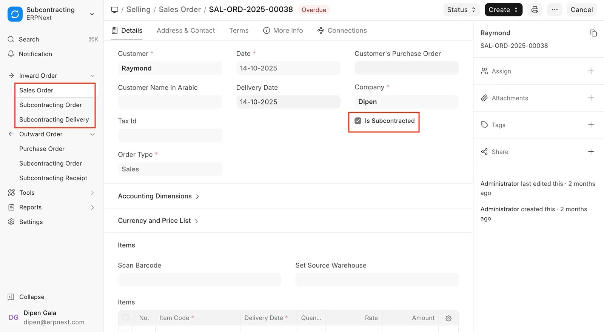The image size is (604, 332).
Task: Expand the Accounting Dimensions section
Action: pos(159,196)
